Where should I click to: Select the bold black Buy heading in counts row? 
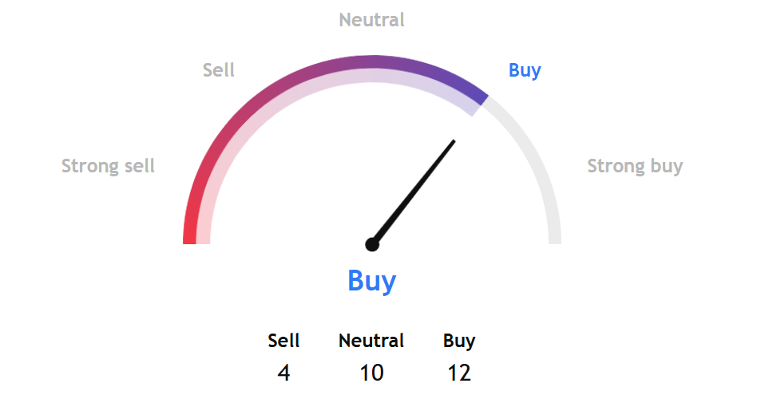click(x=459, y=341)
